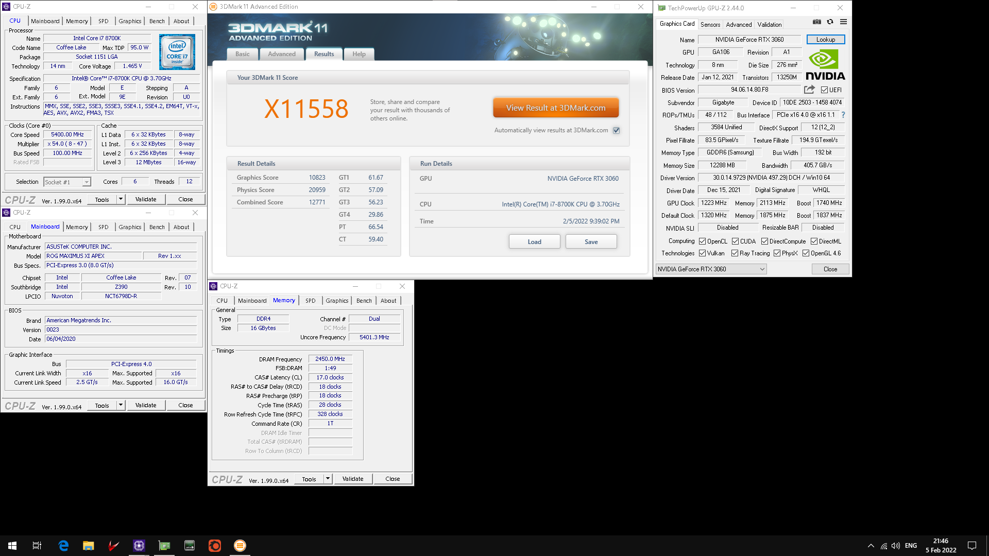989x556 pixels.
Task: Open the Windows notification center
Action: [972, 546]
